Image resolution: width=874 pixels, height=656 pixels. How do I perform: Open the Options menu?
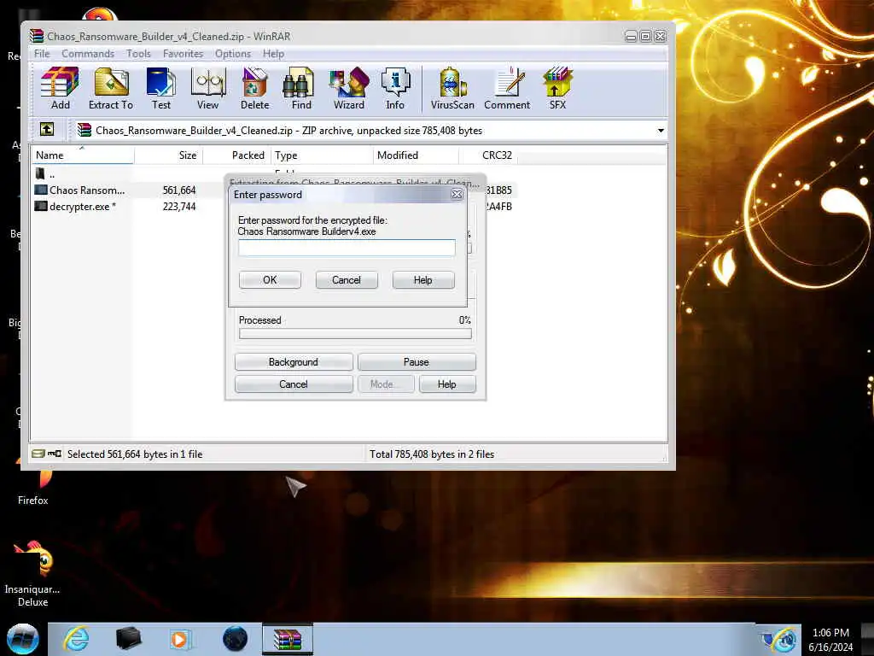[233, 54]
